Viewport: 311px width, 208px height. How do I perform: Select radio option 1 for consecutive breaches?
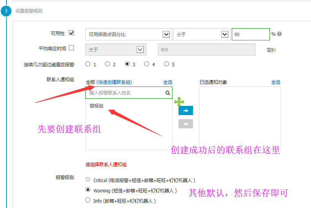88,64
